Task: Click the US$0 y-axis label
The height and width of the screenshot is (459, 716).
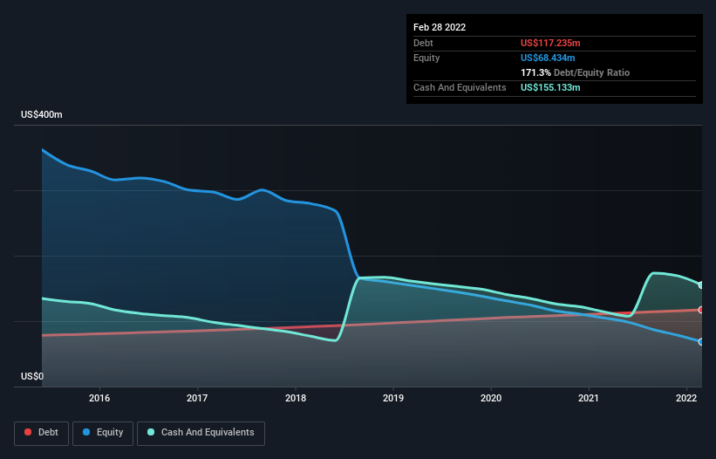Action: [x=32, y=376]
